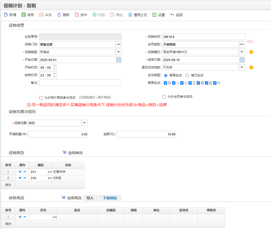Screen dimensions: 271x229
Task: Uncheck Tuesday 二 checkbox
Action: [x=182, y=83]
